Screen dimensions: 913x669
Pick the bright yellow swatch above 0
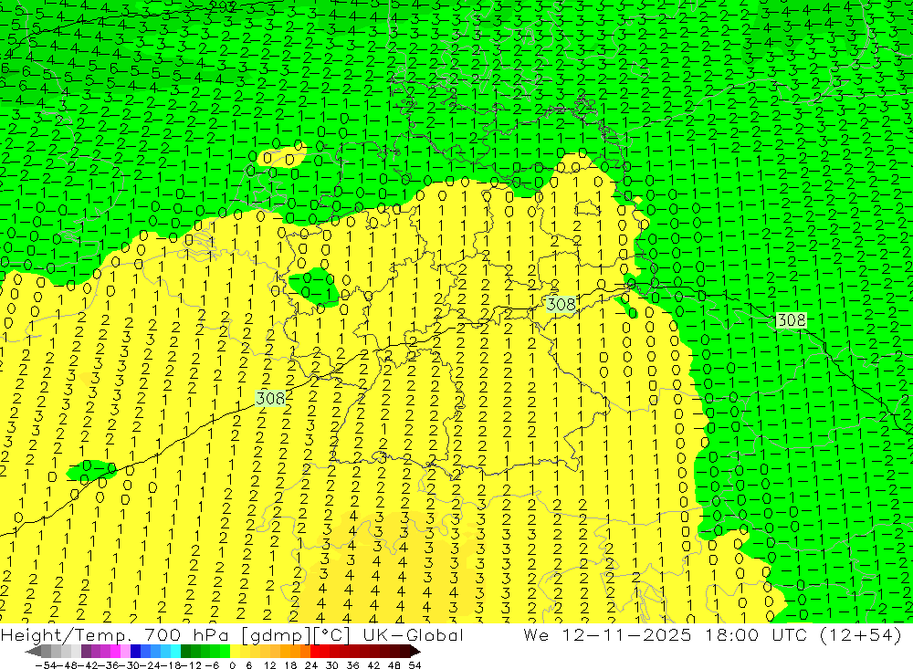236,652
